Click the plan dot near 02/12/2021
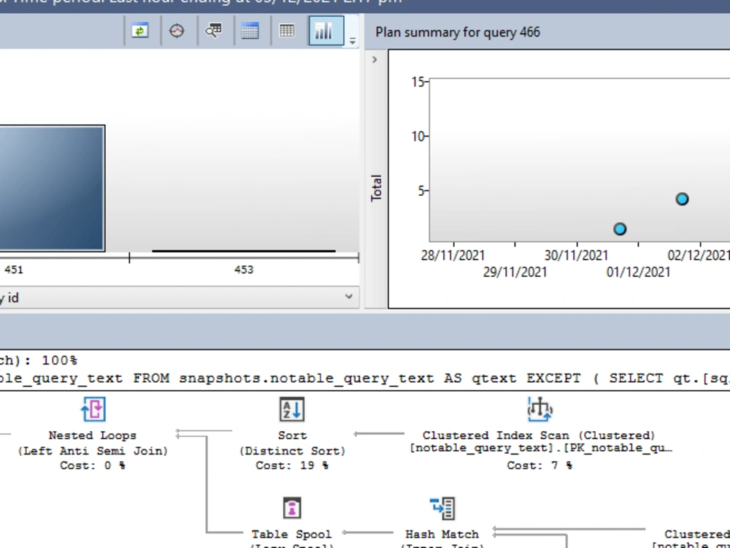 [682, 199]
